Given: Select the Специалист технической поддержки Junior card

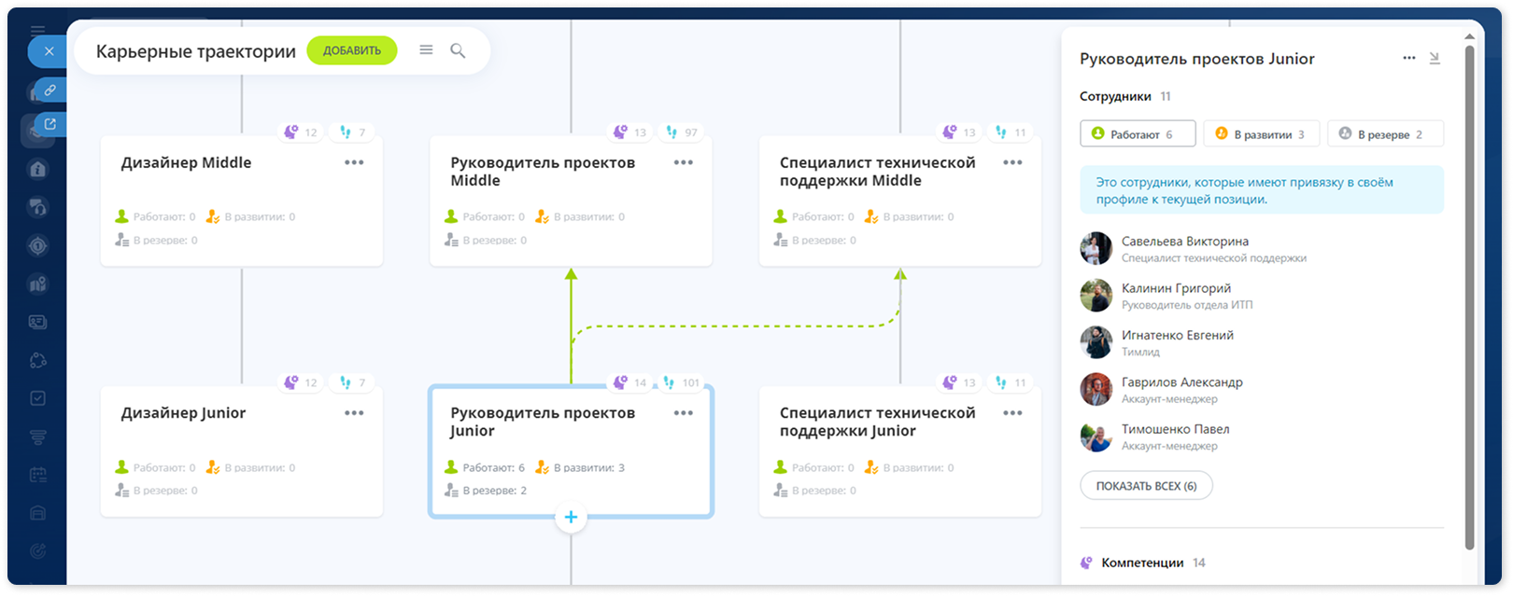Looking at the screenshot, I should coord(900,451).
